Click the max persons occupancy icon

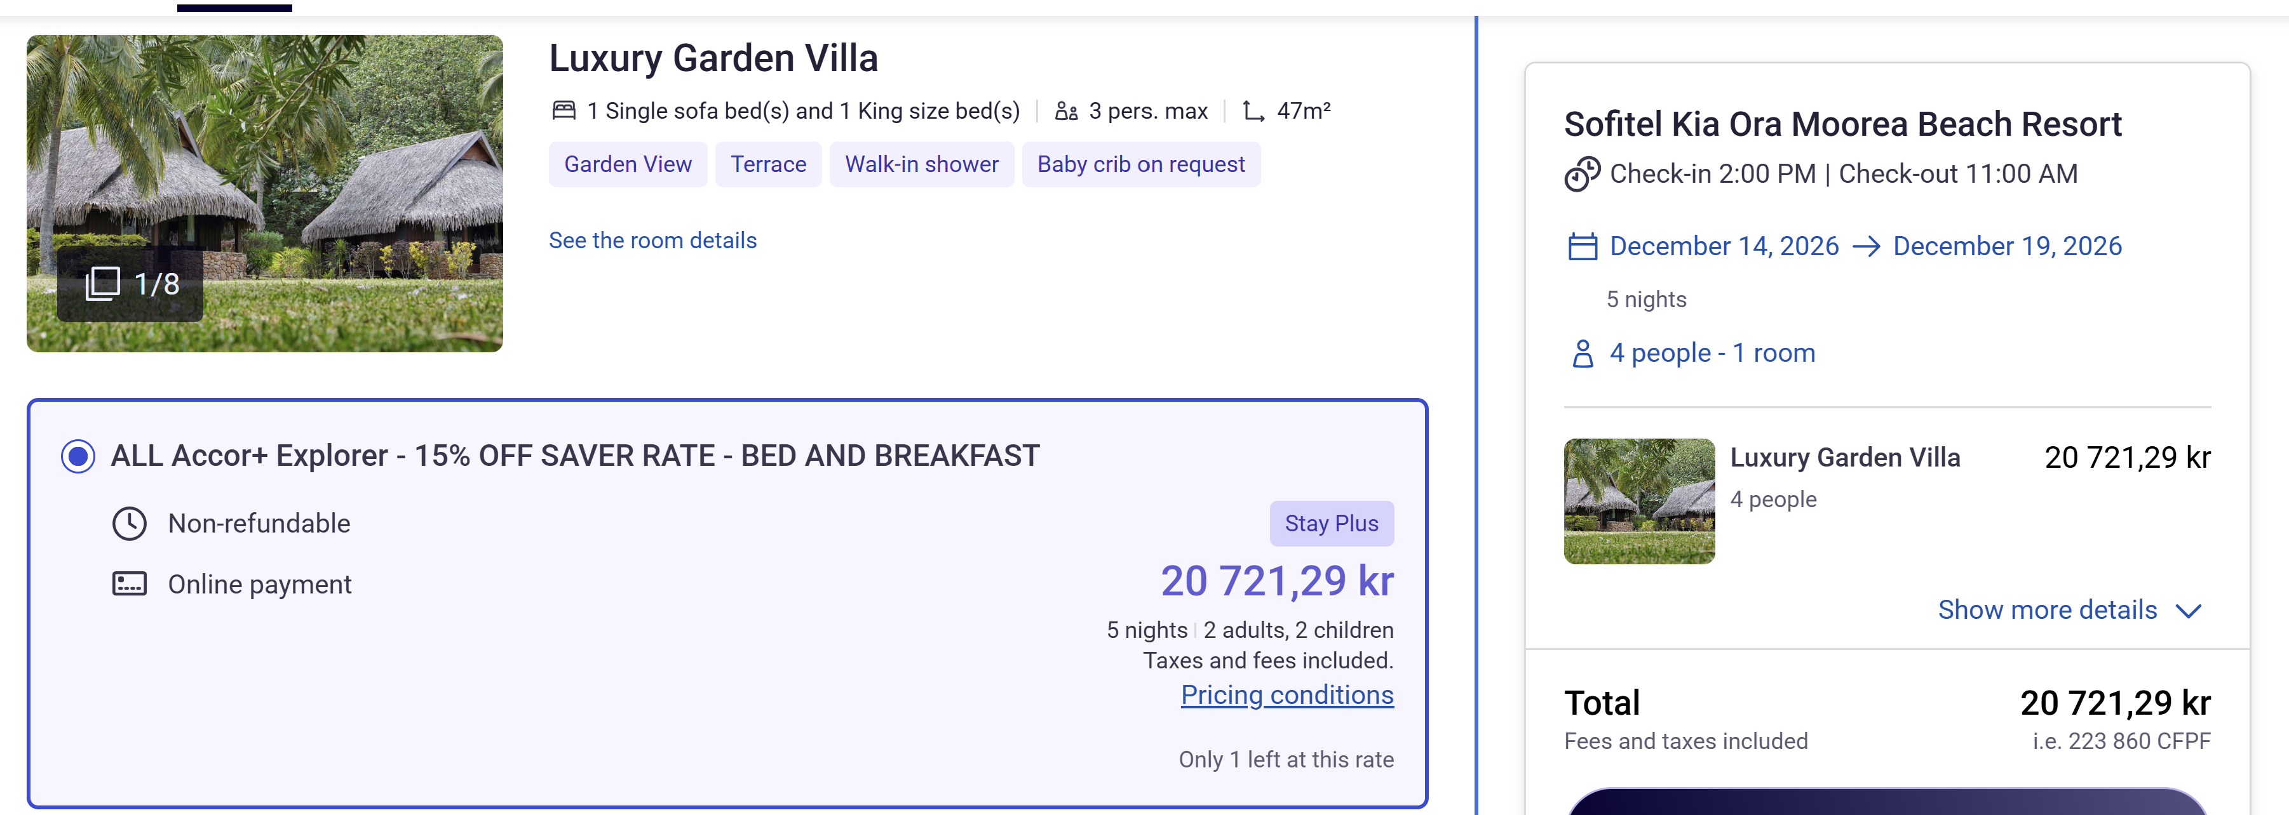[x=1066, y=111]
